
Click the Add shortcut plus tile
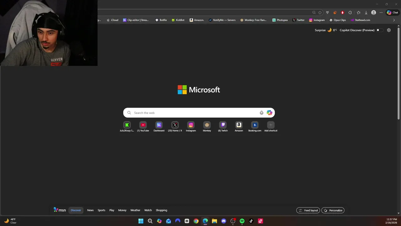point(271,127)
